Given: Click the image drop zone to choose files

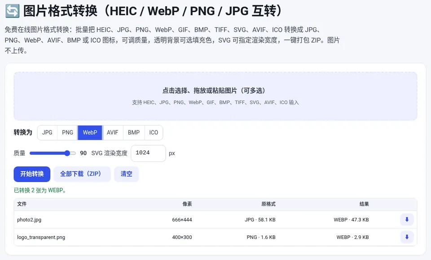Looking at the screenshot, I should tap(215, 96).
